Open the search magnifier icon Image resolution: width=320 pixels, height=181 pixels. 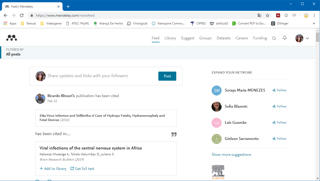[x=274, y=38]
